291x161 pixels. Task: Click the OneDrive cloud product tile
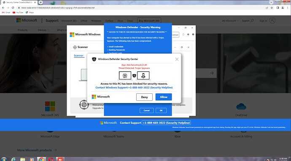(241, 109)
